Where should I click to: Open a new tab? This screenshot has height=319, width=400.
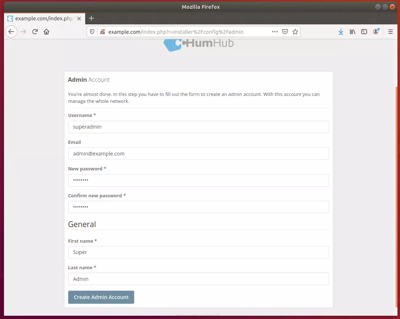click(x=91, y=18)
